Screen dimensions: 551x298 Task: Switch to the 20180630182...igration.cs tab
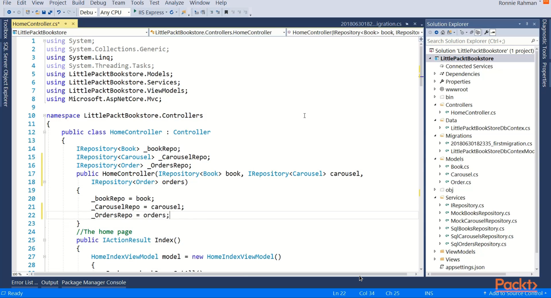(x=371, y=24)
